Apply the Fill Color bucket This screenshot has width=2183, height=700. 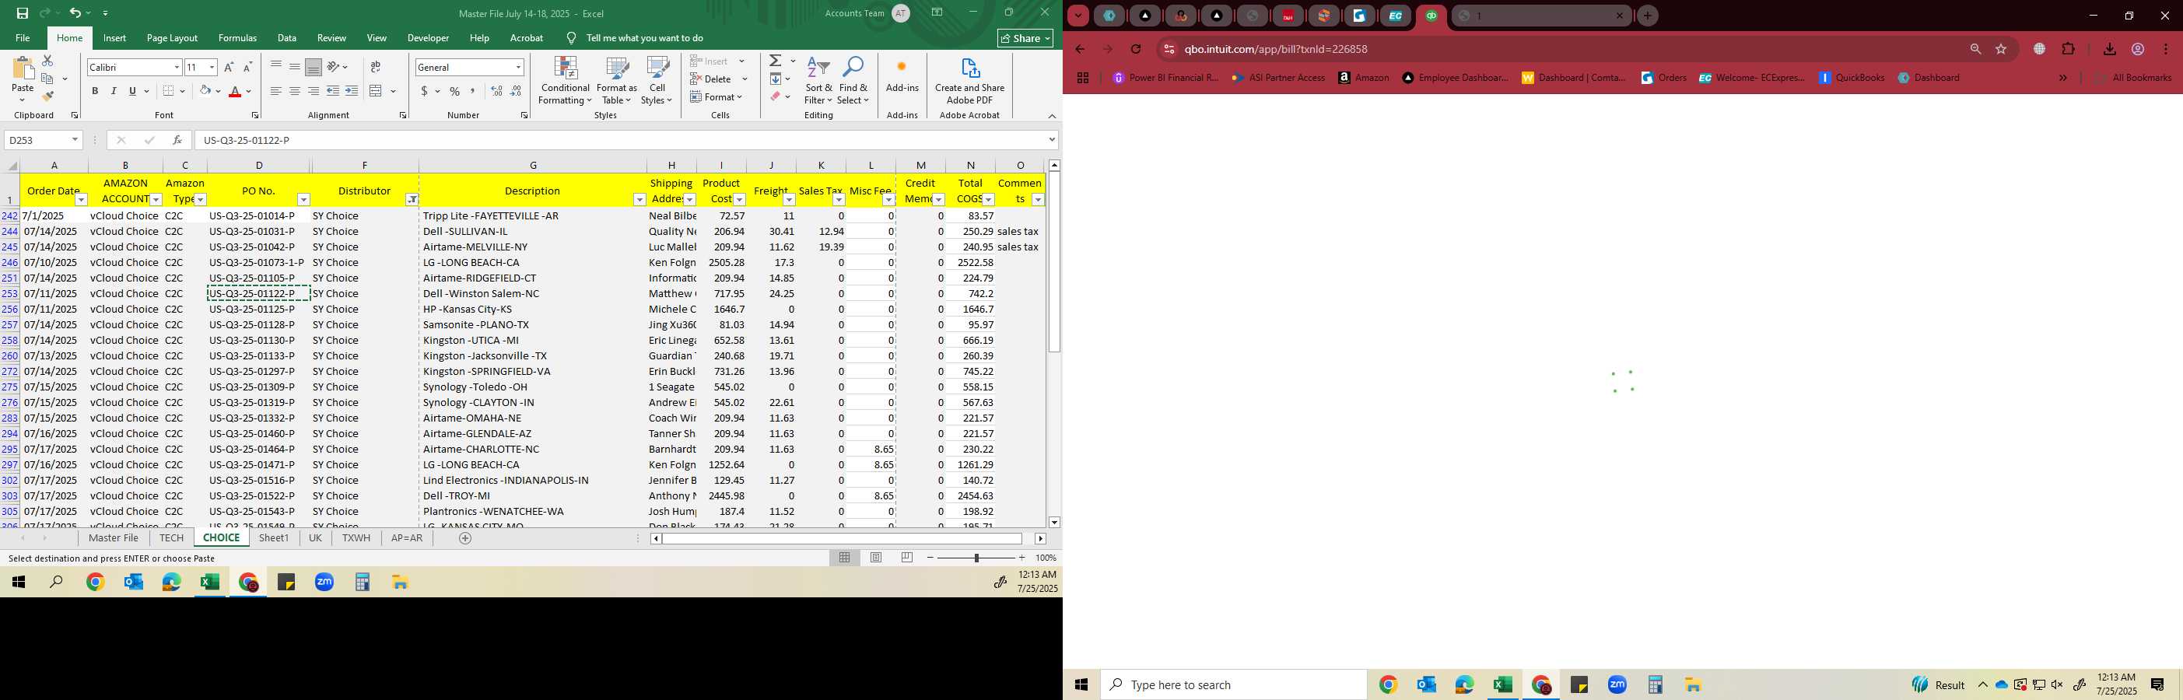pyautogui.click(x=205, y=91)
